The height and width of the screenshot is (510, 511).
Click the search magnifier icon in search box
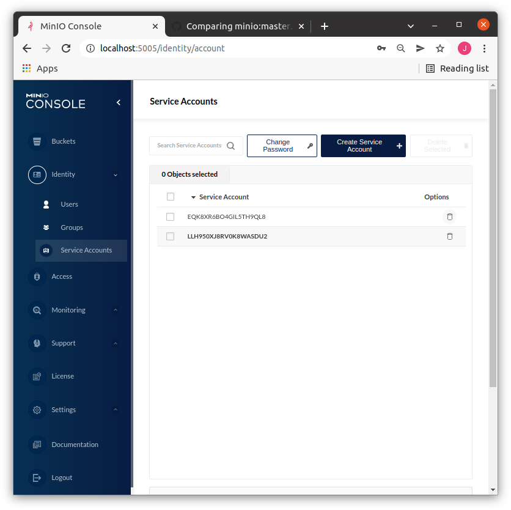[230, 146]
